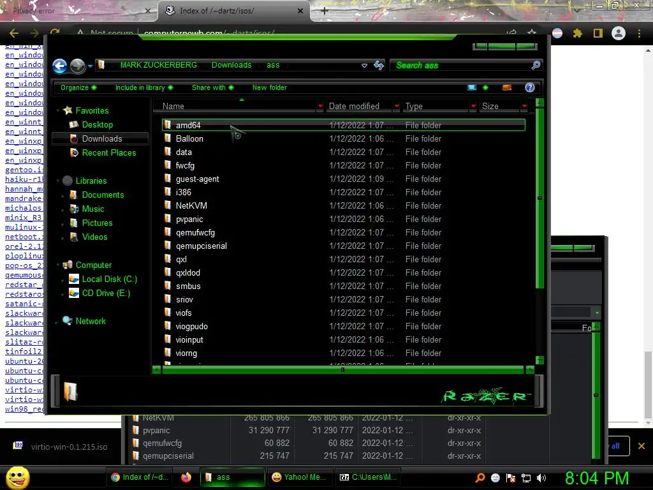Screen dimensions: 653x490
Task: Select the Videos library
Action: [x=94, y=237]
